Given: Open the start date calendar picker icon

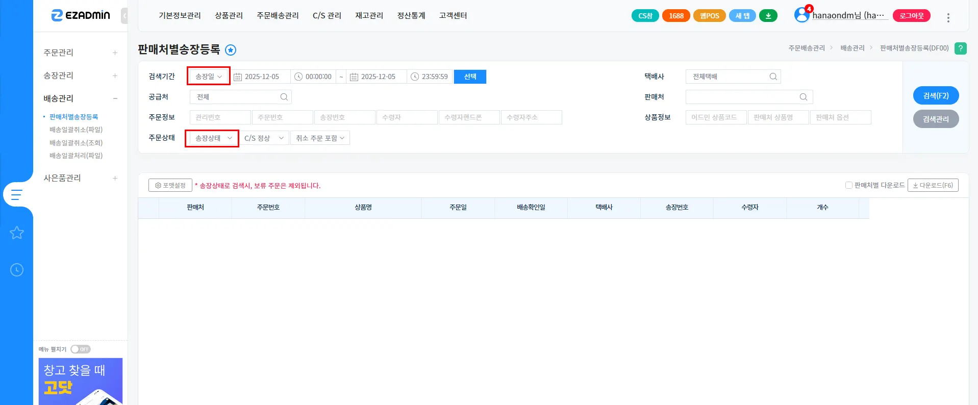Looking at the screenshot, I should pyautogui.click(x=238, y=77).
